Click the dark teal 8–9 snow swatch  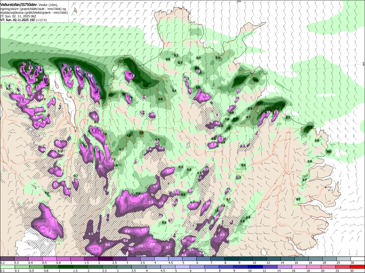231,258
